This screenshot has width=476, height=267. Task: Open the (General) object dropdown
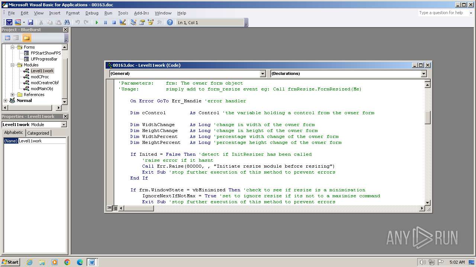pos(263,73)
